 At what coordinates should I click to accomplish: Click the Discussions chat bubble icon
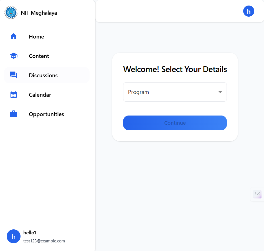[14, 75]
